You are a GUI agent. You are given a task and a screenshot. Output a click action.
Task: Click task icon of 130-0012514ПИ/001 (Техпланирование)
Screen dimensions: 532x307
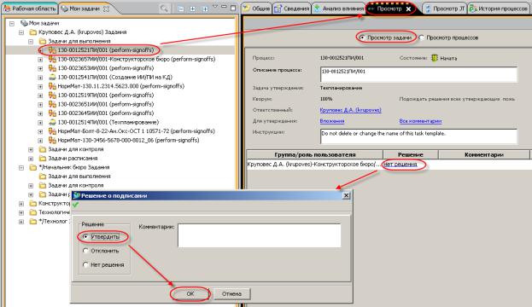[x=52, y=122]
